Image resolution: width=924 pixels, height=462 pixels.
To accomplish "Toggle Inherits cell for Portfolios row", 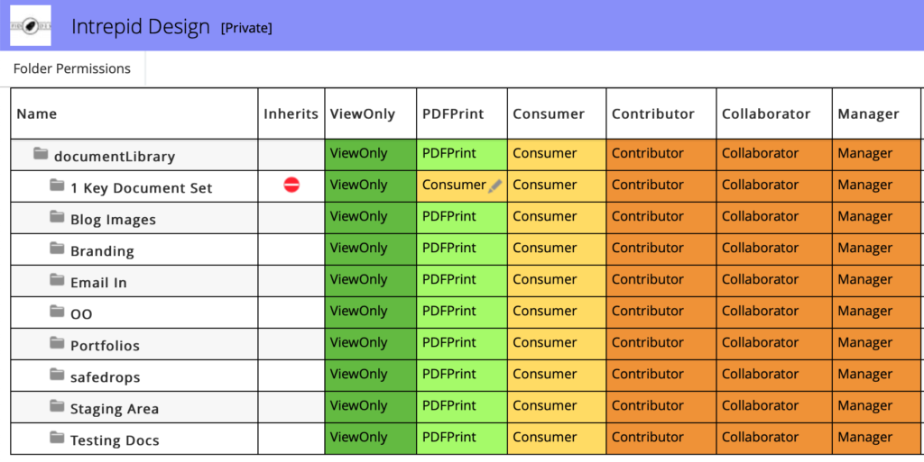I will point(291,344).
